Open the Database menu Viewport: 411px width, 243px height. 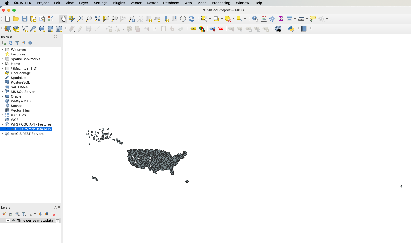(x=171, y=3)
